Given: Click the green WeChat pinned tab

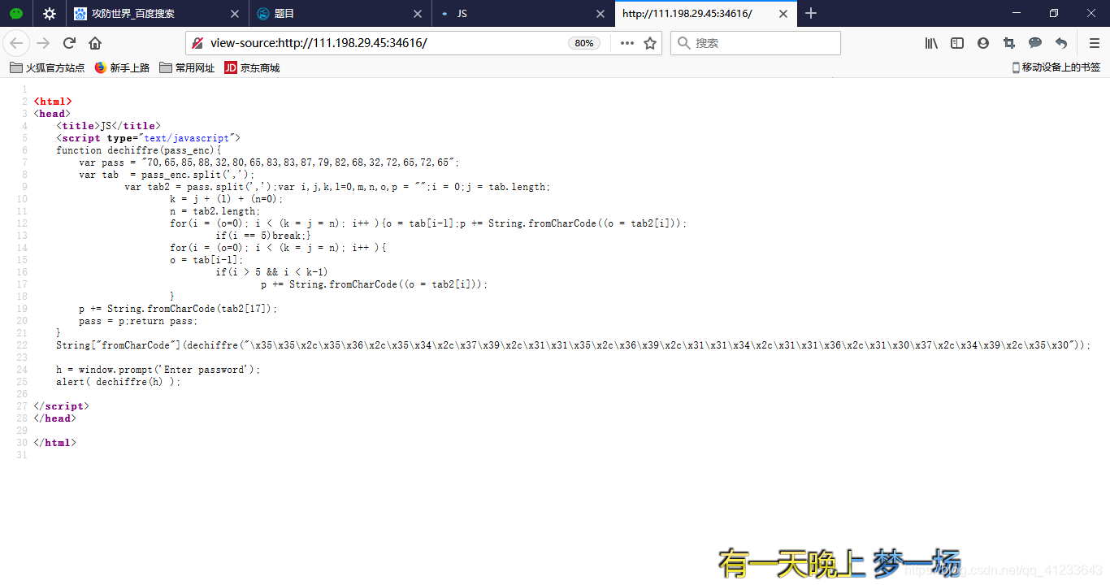Looking at the screenshot, I should tap(15, 14).
